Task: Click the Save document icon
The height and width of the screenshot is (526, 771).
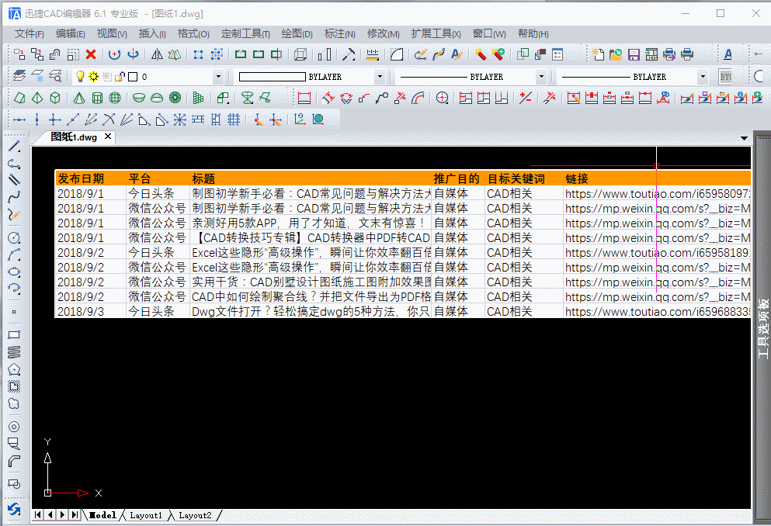Action: tap(634, 54)
